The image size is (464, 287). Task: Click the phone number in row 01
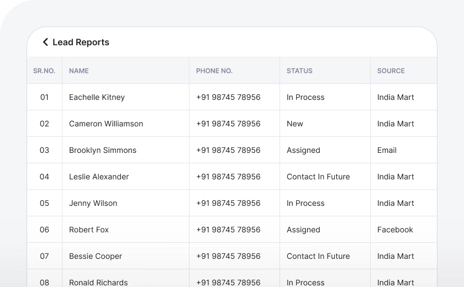[x=228, y=97]
